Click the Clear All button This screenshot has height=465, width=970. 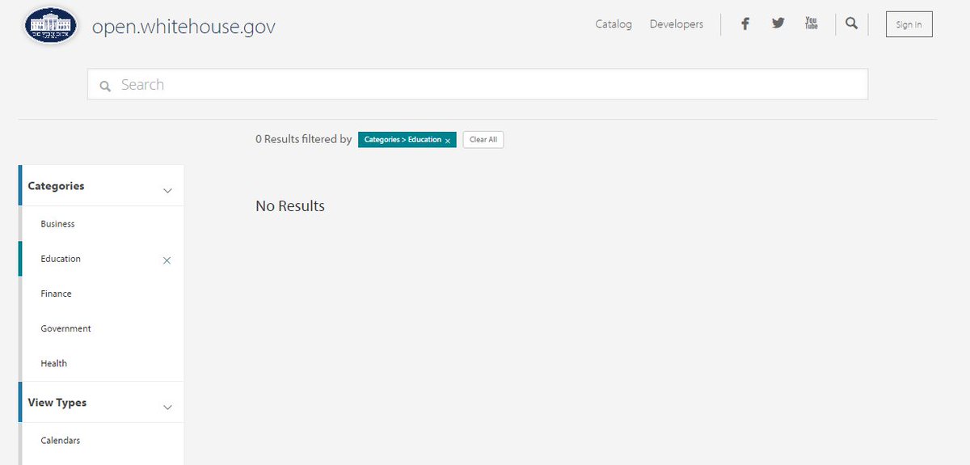point(483,140)
